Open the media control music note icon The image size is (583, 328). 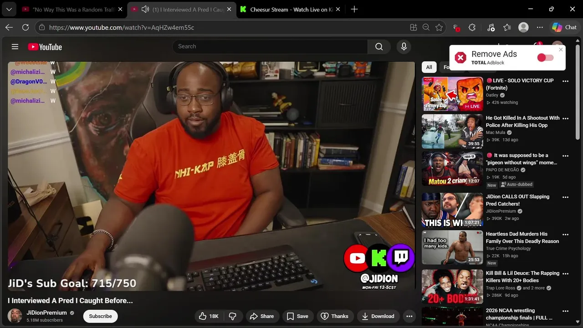[491, 27]
